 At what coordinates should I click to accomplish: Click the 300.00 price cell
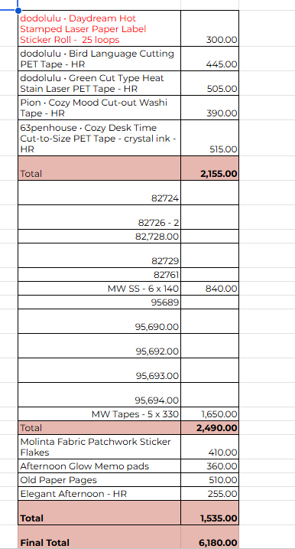[x=209, y=28]
